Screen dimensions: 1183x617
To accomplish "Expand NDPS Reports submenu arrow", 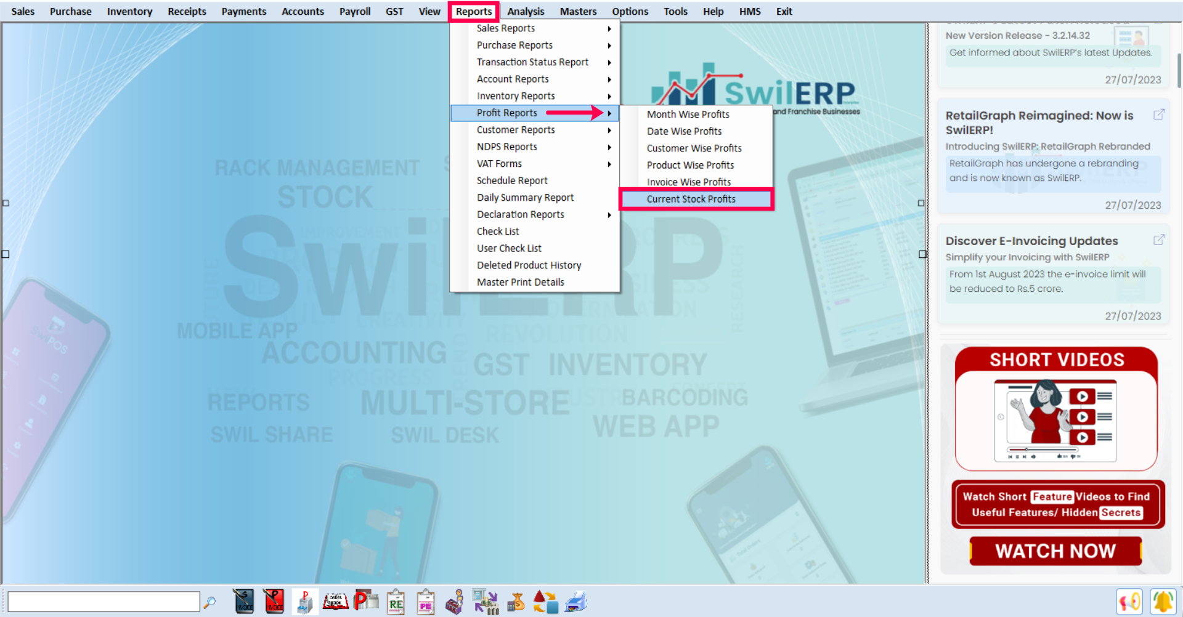I will 609,147.
